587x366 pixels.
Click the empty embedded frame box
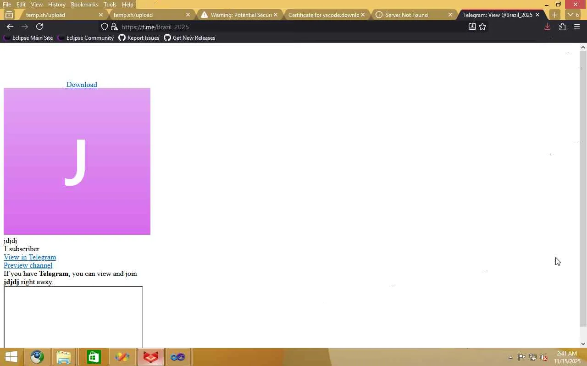(x=73, y=317)
